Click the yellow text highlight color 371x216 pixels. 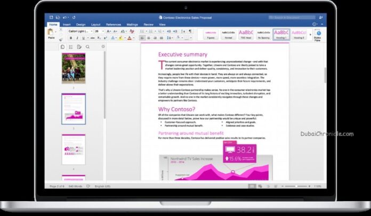(x=121, y=38)
